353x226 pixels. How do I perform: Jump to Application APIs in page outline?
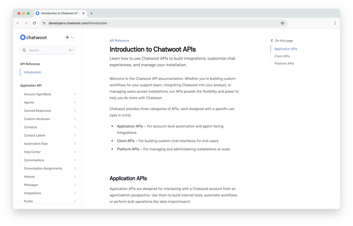pos(286,49)
